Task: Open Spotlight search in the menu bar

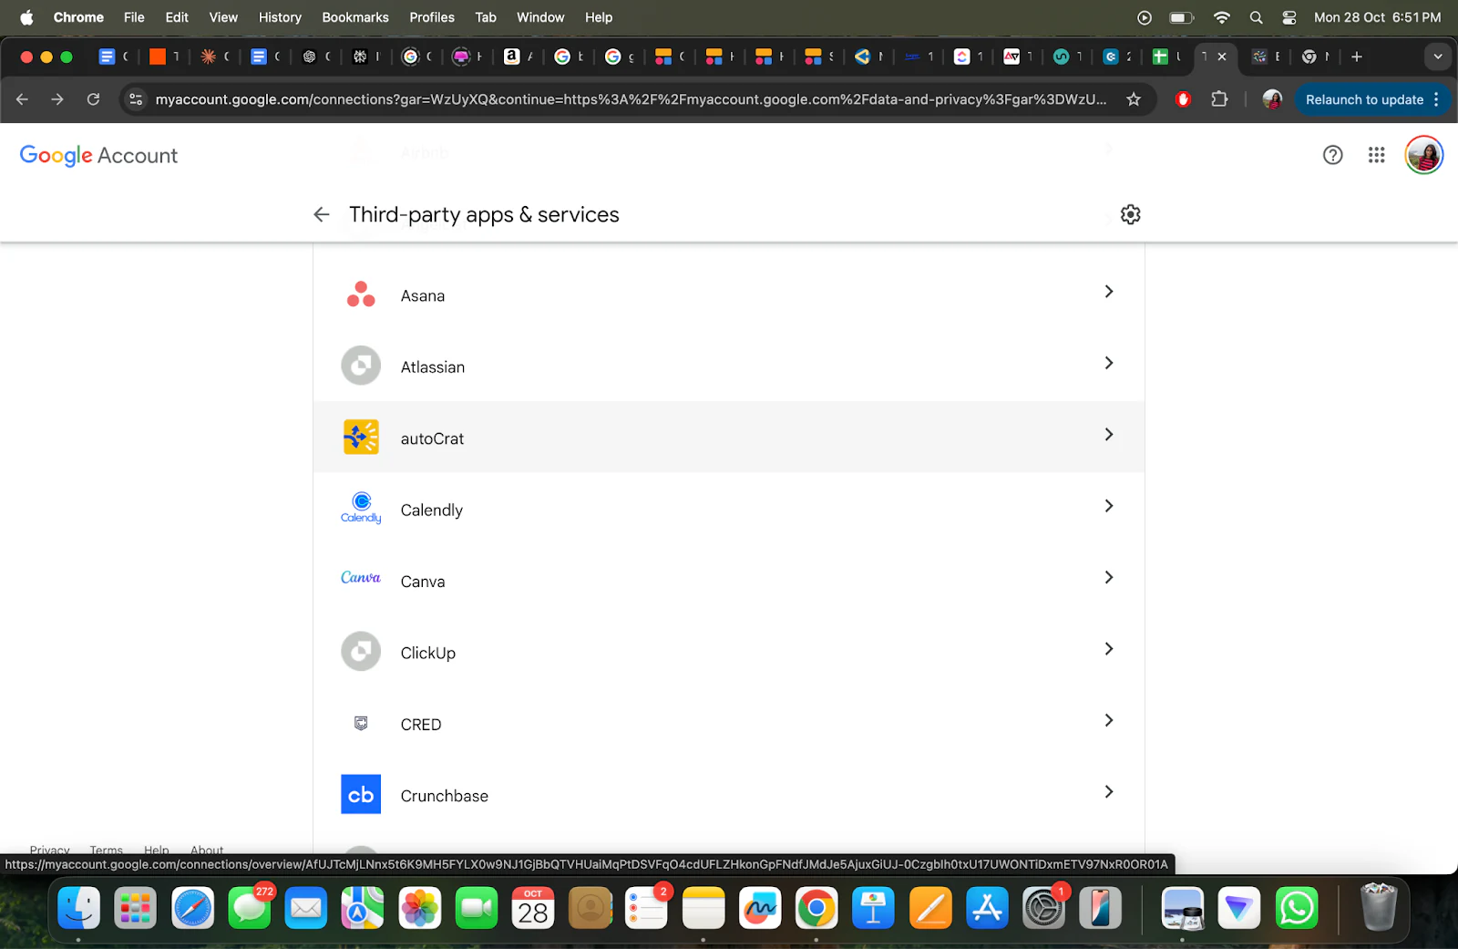Action: point(1256,17)
